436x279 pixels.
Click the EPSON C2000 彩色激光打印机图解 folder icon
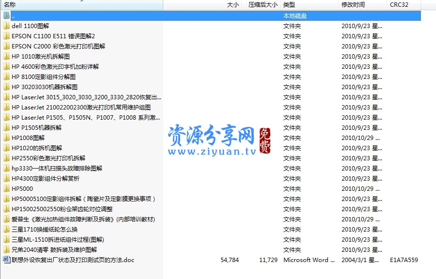click(6, 46)
